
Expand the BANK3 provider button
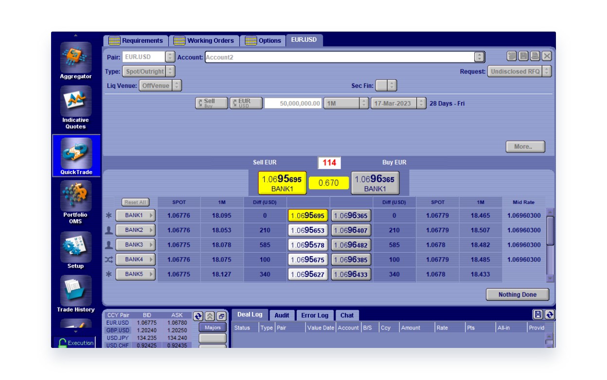(136, 245)
